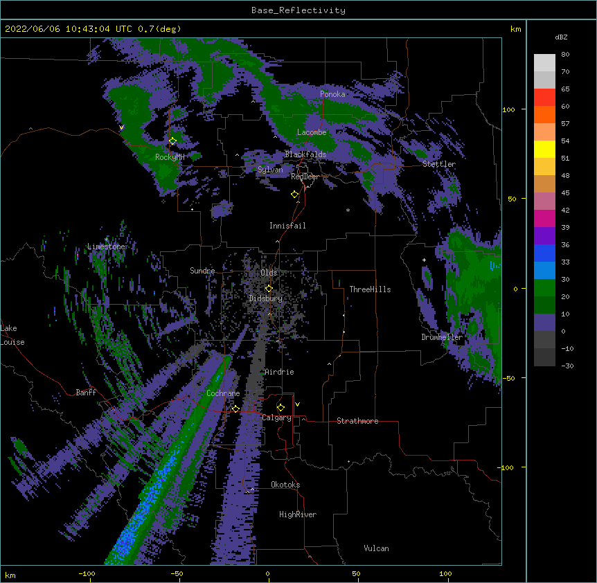Click the ThreeHills city label
This screenshot has height=583, width=597.
point(370,289)
